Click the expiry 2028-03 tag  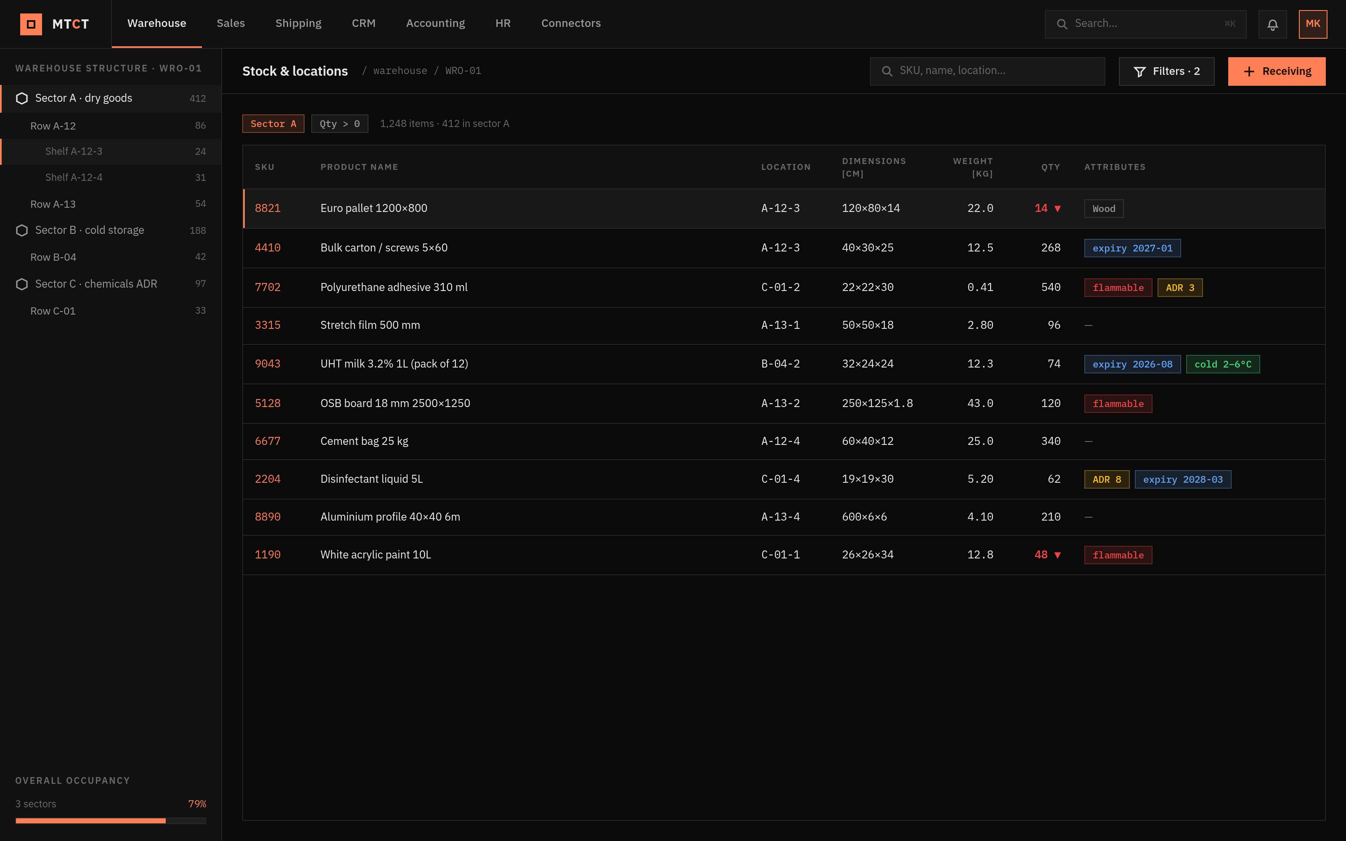[x=1182, y=479]
